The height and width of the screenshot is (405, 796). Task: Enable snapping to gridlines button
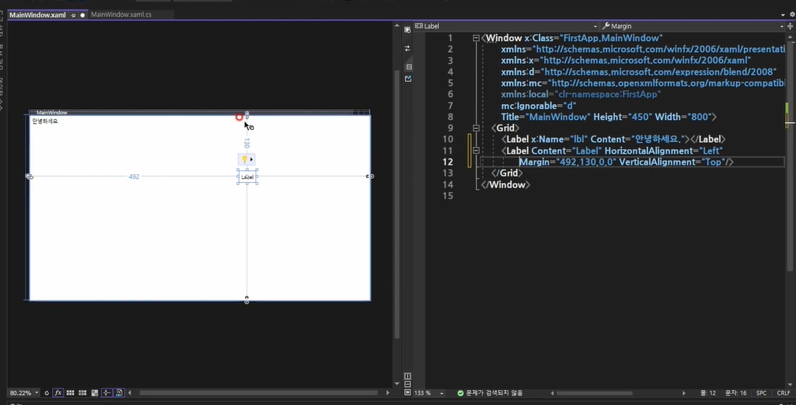[x=82, y=393]
